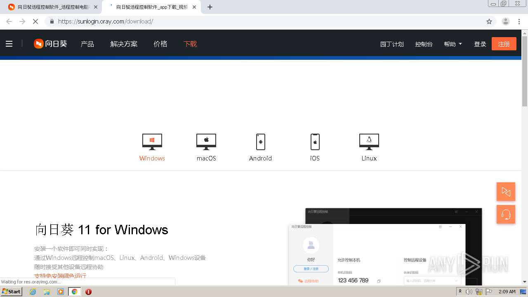Open the Windows Start menu
This screenshot has height=297, width=528.
click(x=12, y=292)
